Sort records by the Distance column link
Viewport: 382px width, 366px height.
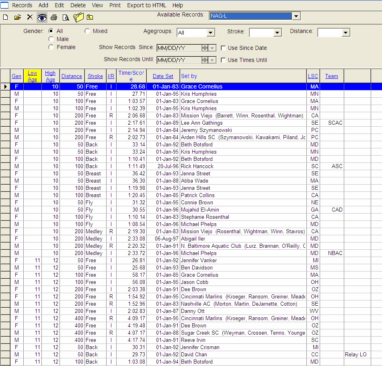[x=72, y=76]
